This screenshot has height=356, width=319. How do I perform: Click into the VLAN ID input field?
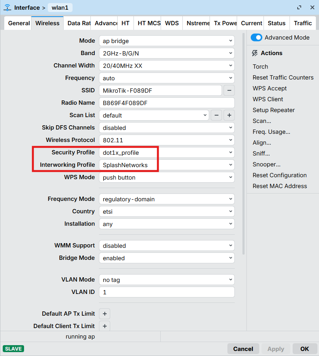point(166,292)
